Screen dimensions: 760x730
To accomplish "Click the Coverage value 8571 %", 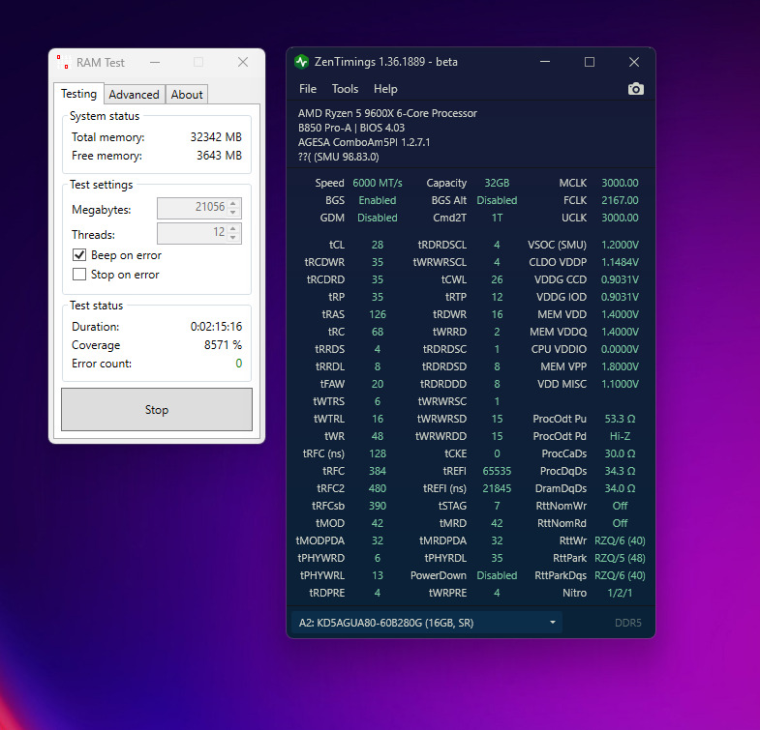I will click(x=223, y=344).
